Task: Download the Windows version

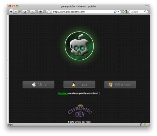Action: click(x=120, y=85)
